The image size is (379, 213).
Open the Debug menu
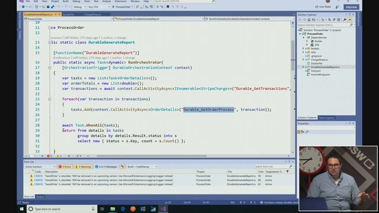click(x=76, y=1)
